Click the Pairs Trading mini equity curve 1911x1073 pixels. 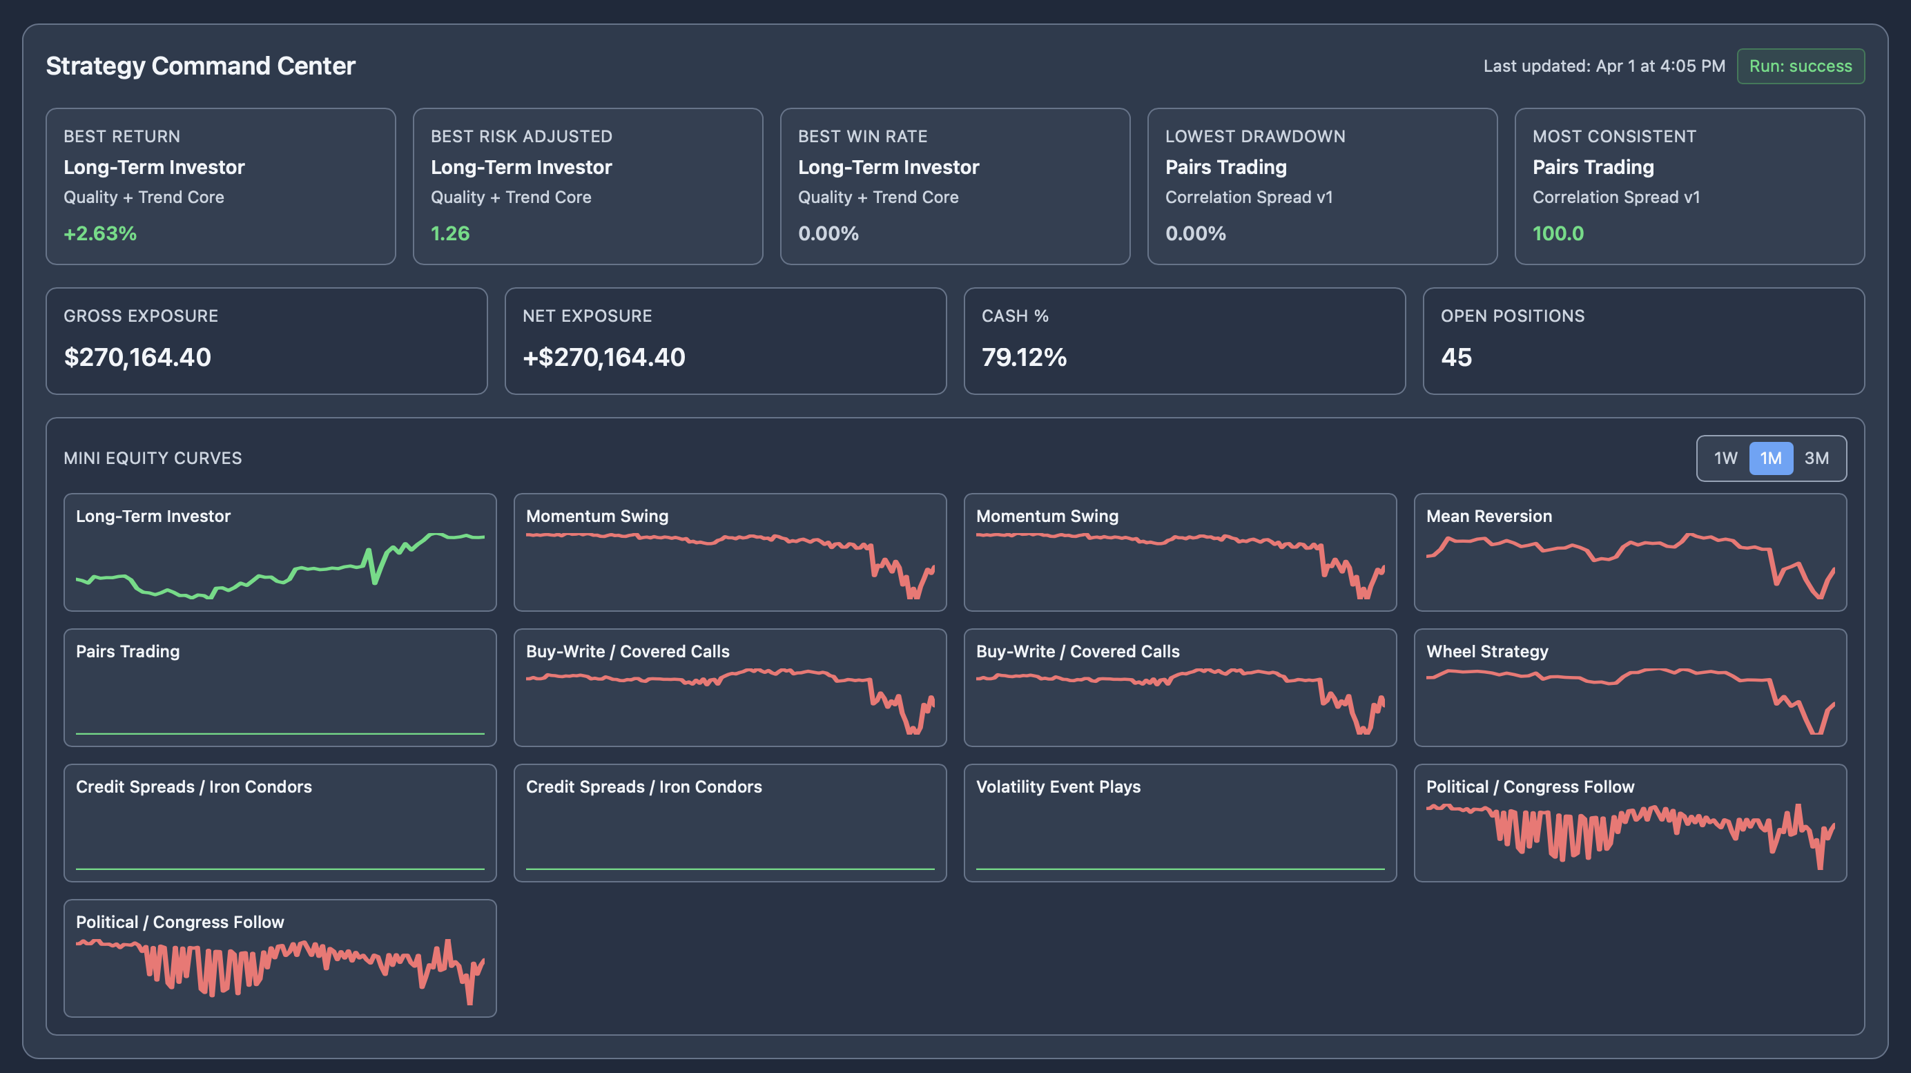tap(280, 687)
